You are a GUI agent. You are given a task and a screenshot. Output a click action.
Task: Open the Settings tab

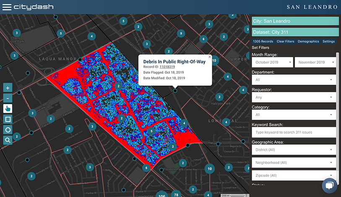click(x=328, y=41)
